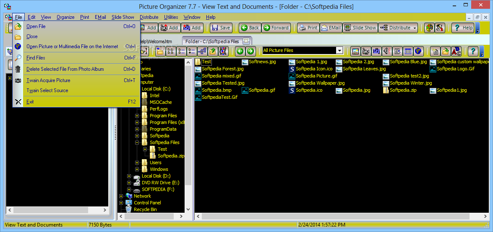The image size is (493, 232).
Task: Click the green right arrow in folder toolbar
Action: [x=250, y=51]
